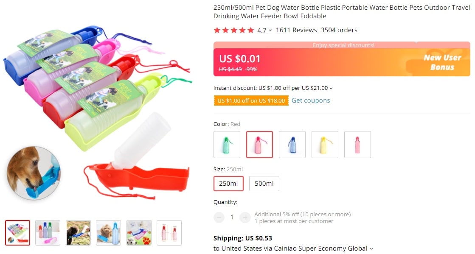The image size is (475, 254).
Task: Choose the yellow bottle color option
Action: 325,144
